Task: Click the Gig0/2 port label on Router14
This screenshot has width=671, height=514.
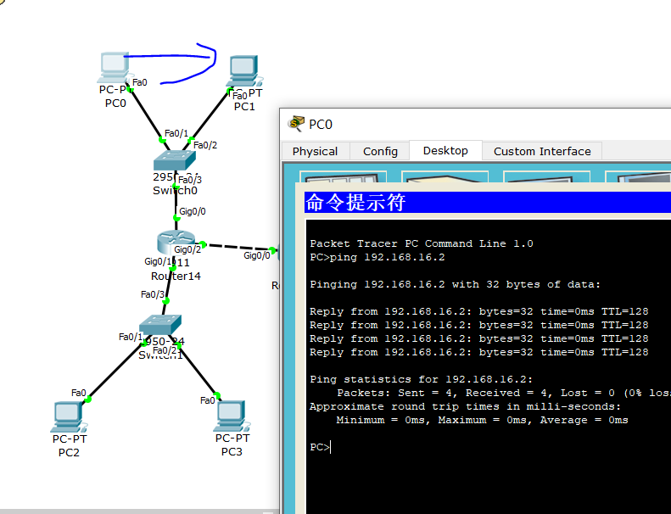Action: click(x=187, y=249)
